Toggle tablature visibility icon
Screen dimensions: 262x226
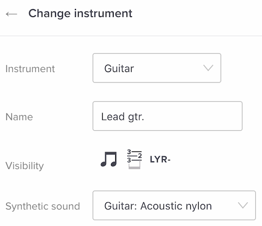tap(134, 159)
